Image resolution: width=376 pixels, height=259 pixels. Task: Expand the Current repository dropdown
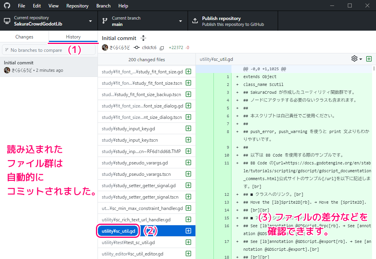pyautogui.click(x=49, y=21)
